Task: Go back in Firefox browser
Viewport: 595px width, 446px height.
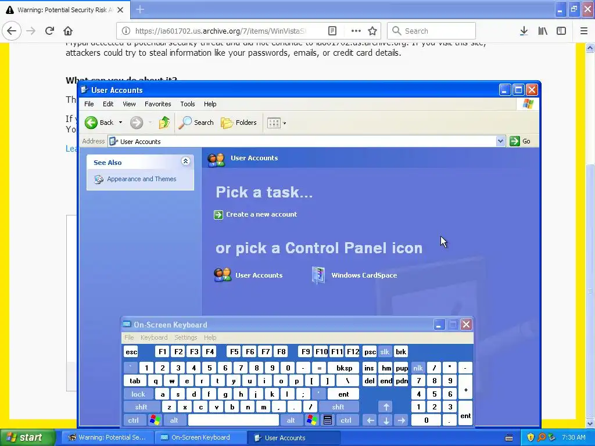Action: tap(12, 31)
